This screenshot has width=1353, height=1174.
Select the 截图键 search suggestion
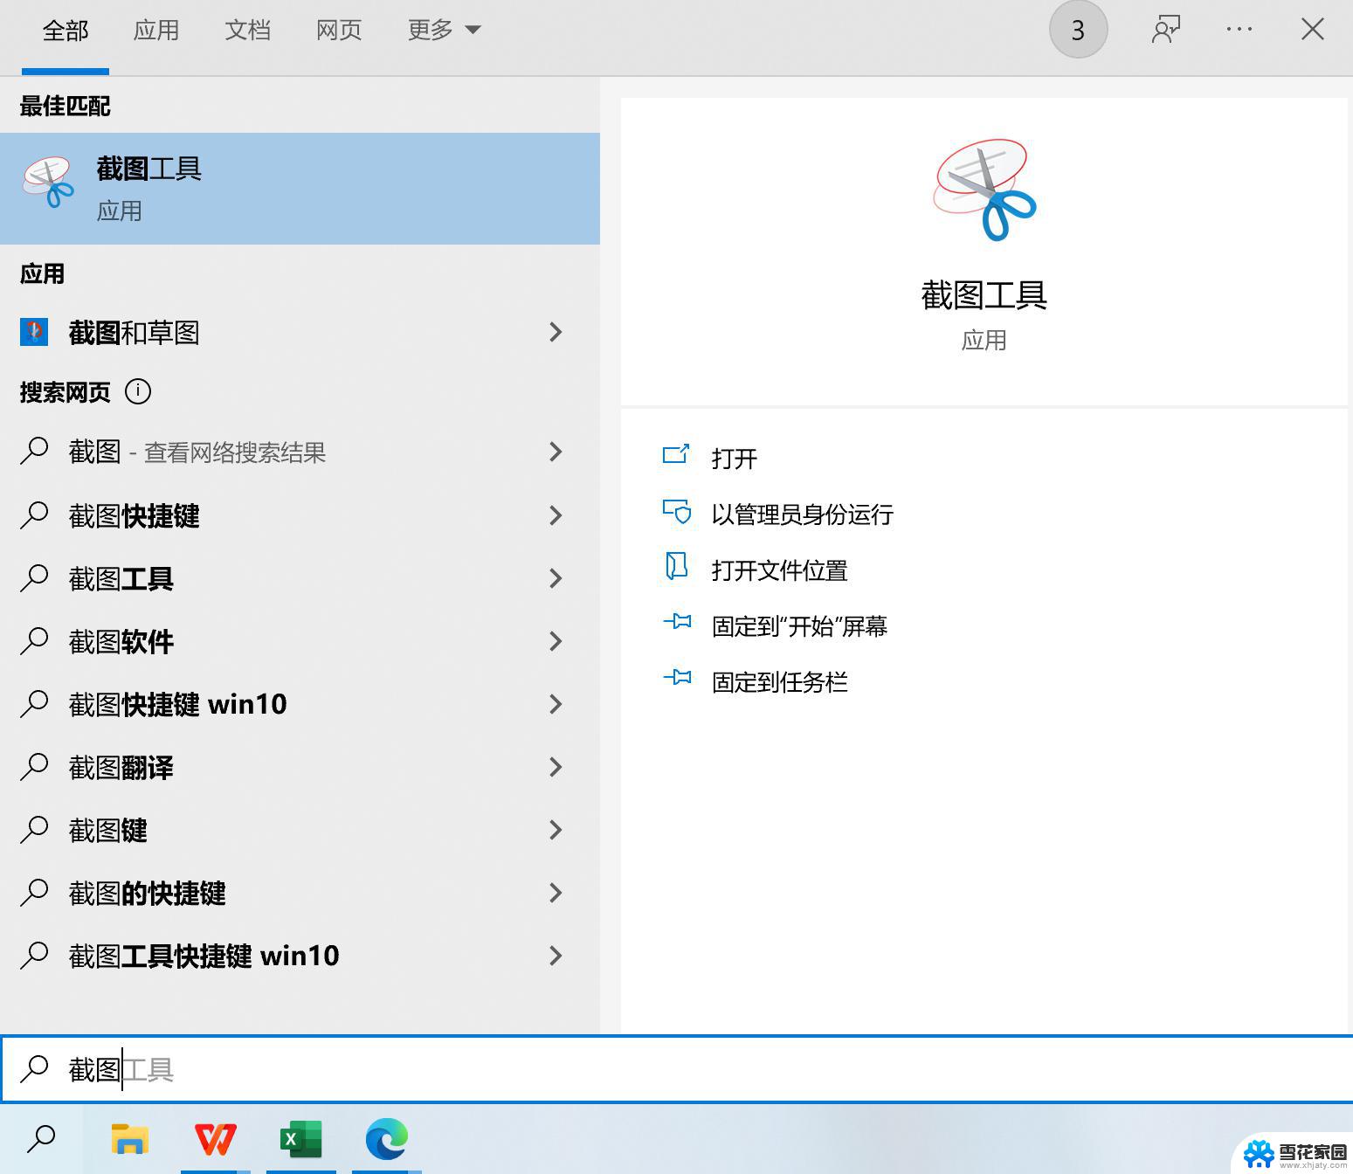pyautogui.click(x=300, y=830)
